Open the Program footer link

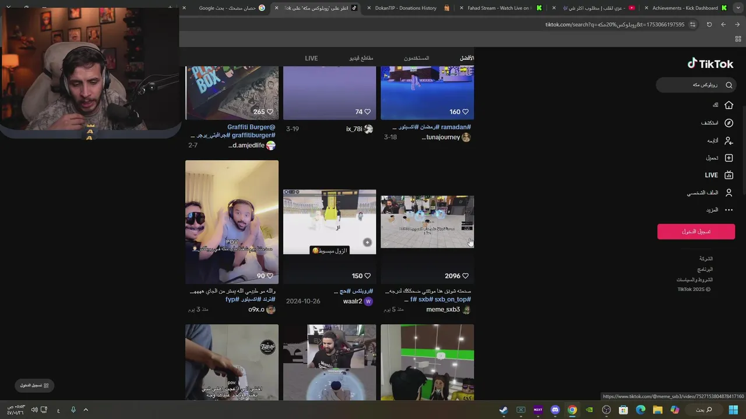(705, 269)
